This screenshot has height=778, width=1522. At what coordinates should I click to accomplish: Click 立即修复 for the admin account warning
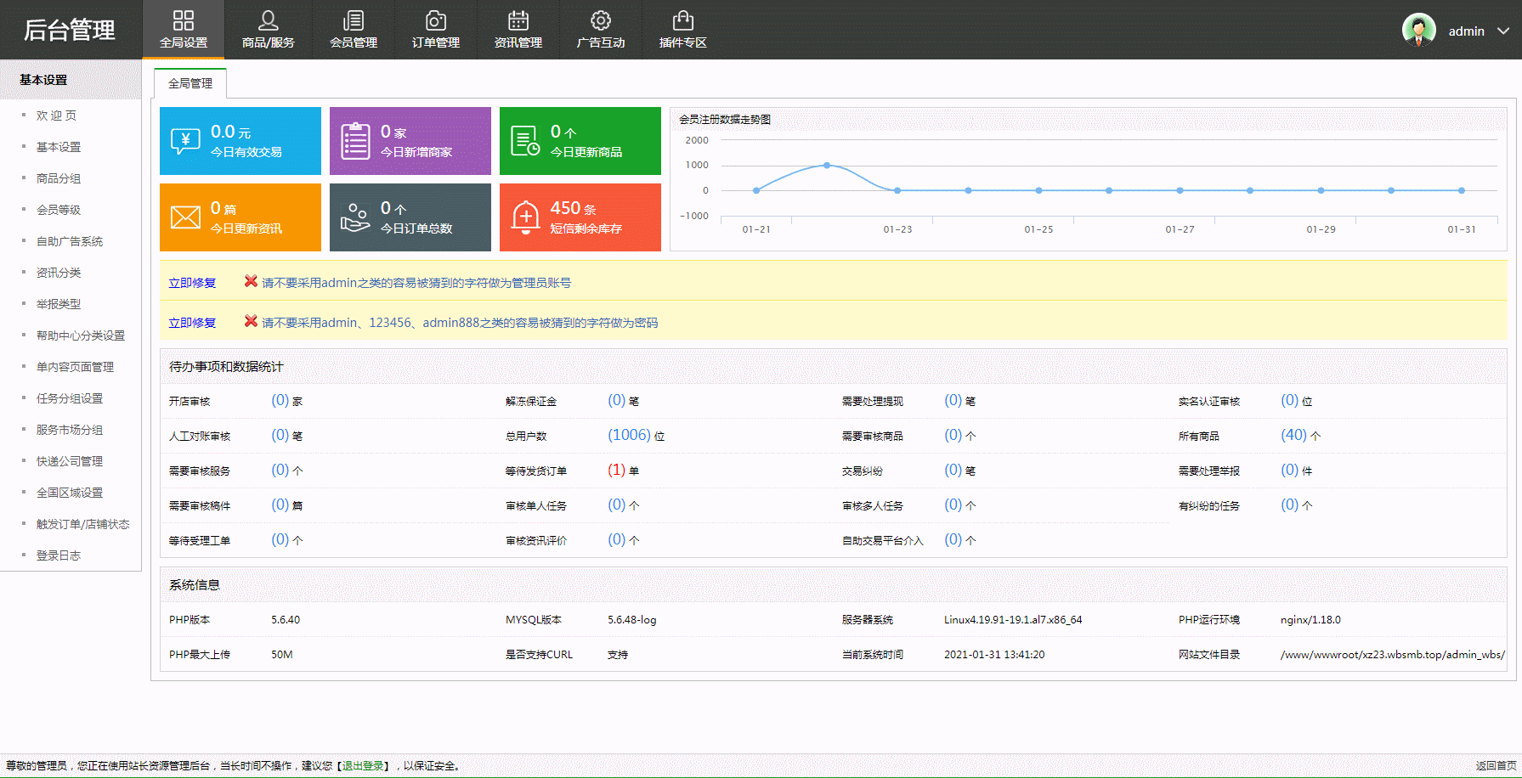pyautogui.click(x=192, y=283)
